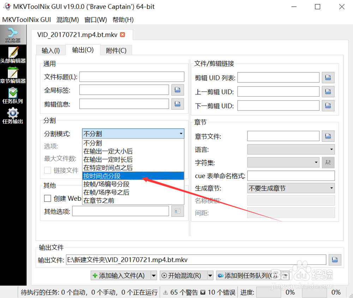Click the next segment UID field
This screenshot has width=353, height=298.
(278, 105)
